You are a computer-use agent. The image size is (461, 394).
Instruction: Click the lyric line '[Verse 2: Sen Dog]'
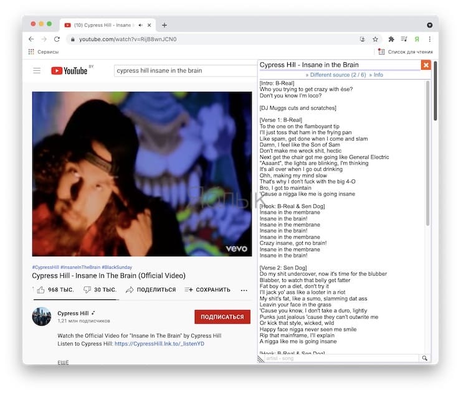pyautogui.click(x=283, y=268)
